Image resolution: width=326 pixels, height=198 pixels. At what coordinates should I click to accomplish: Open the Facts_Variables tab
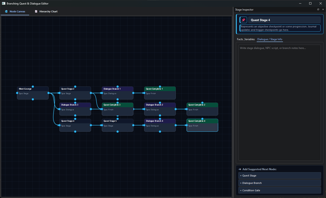[x=246, y=39]
